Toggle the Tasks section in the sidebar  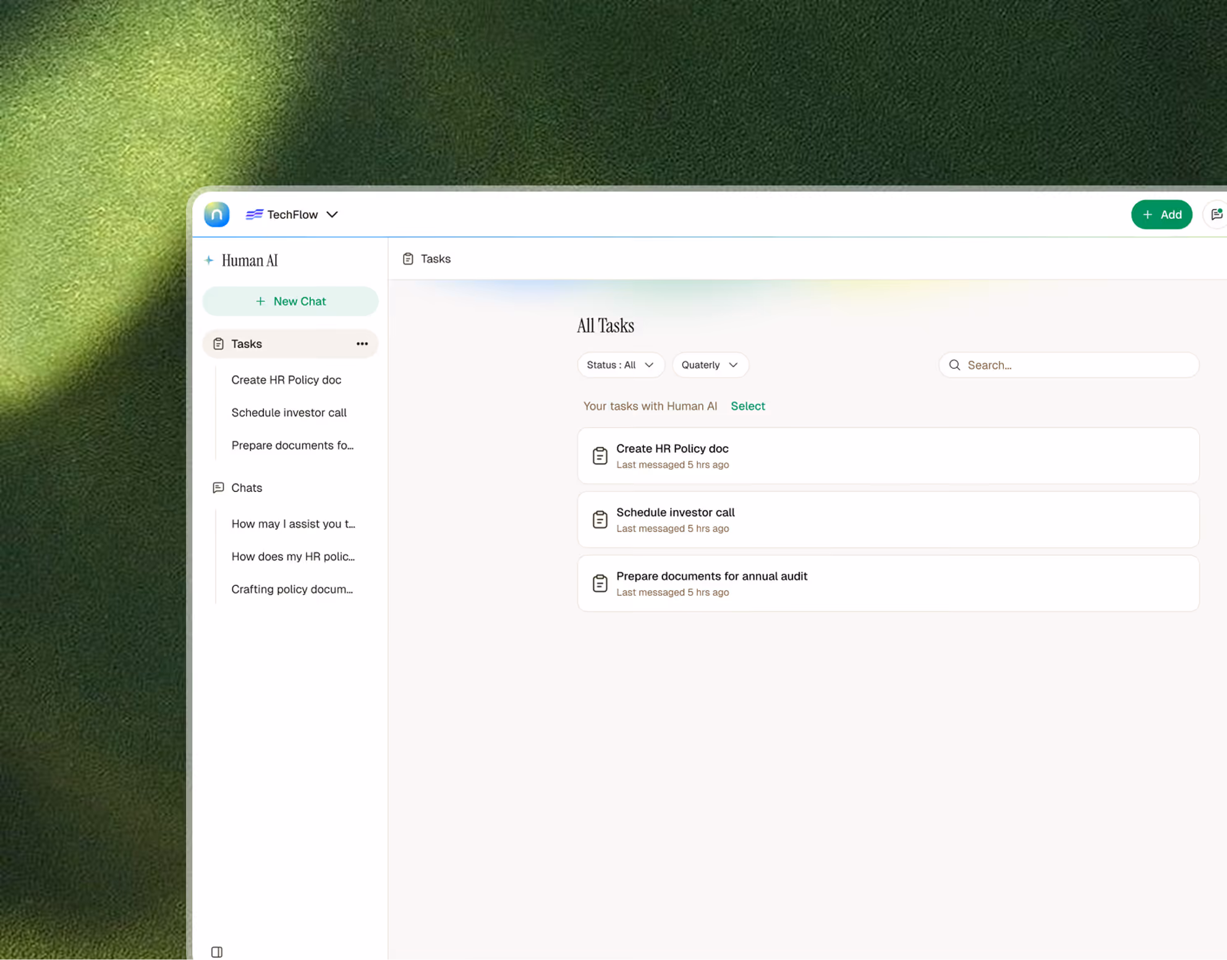pos(246,344)
